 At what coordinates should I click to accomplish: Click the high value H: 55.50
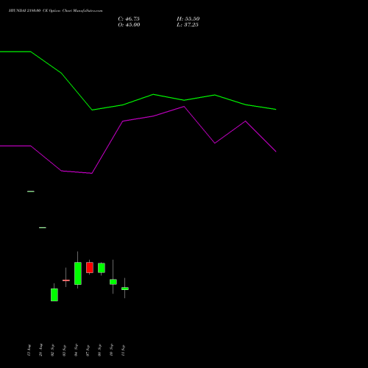pos(188,19)
